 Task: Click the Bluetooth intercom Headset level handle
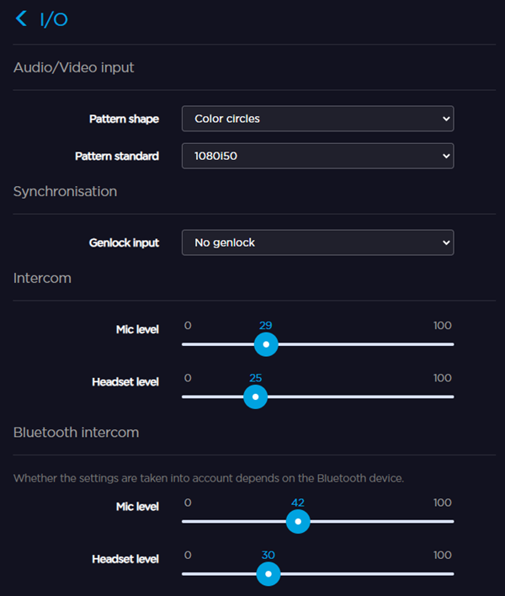tap(268, 574)
